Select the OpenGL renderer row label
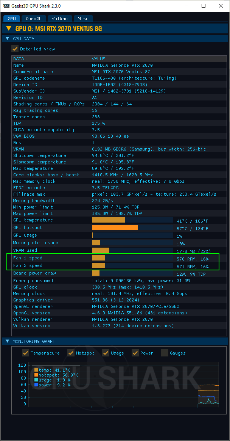 33,306
